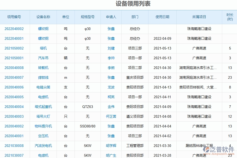The image size is (237, 158).
Task: Open requisition number 2022040002
Action: 14,29
